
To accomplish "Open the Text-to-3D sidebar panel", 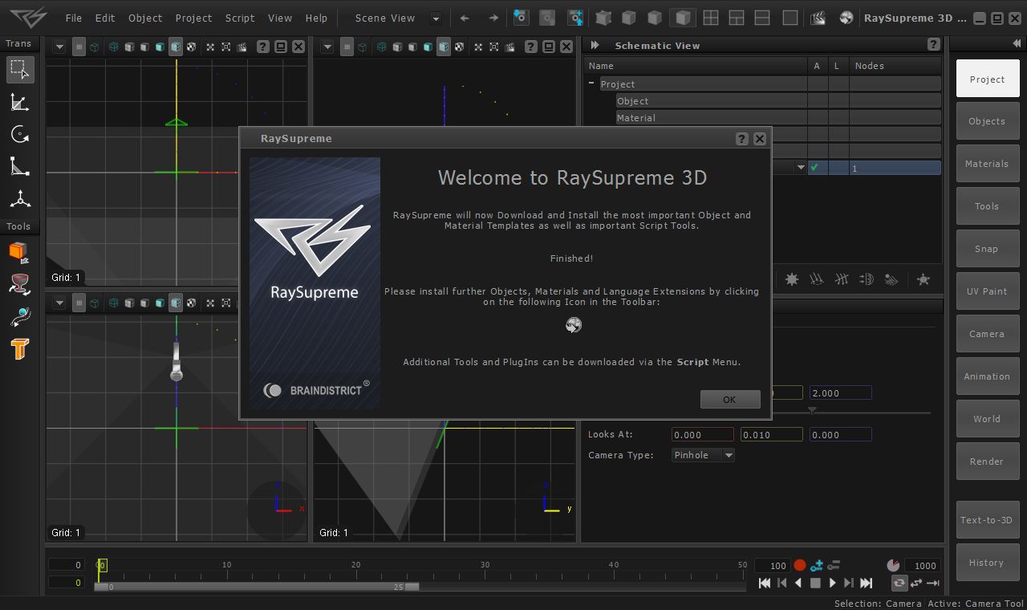I will coord(987,520).
